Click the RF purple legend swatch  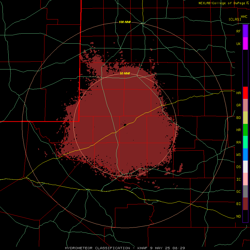[245, 31]
